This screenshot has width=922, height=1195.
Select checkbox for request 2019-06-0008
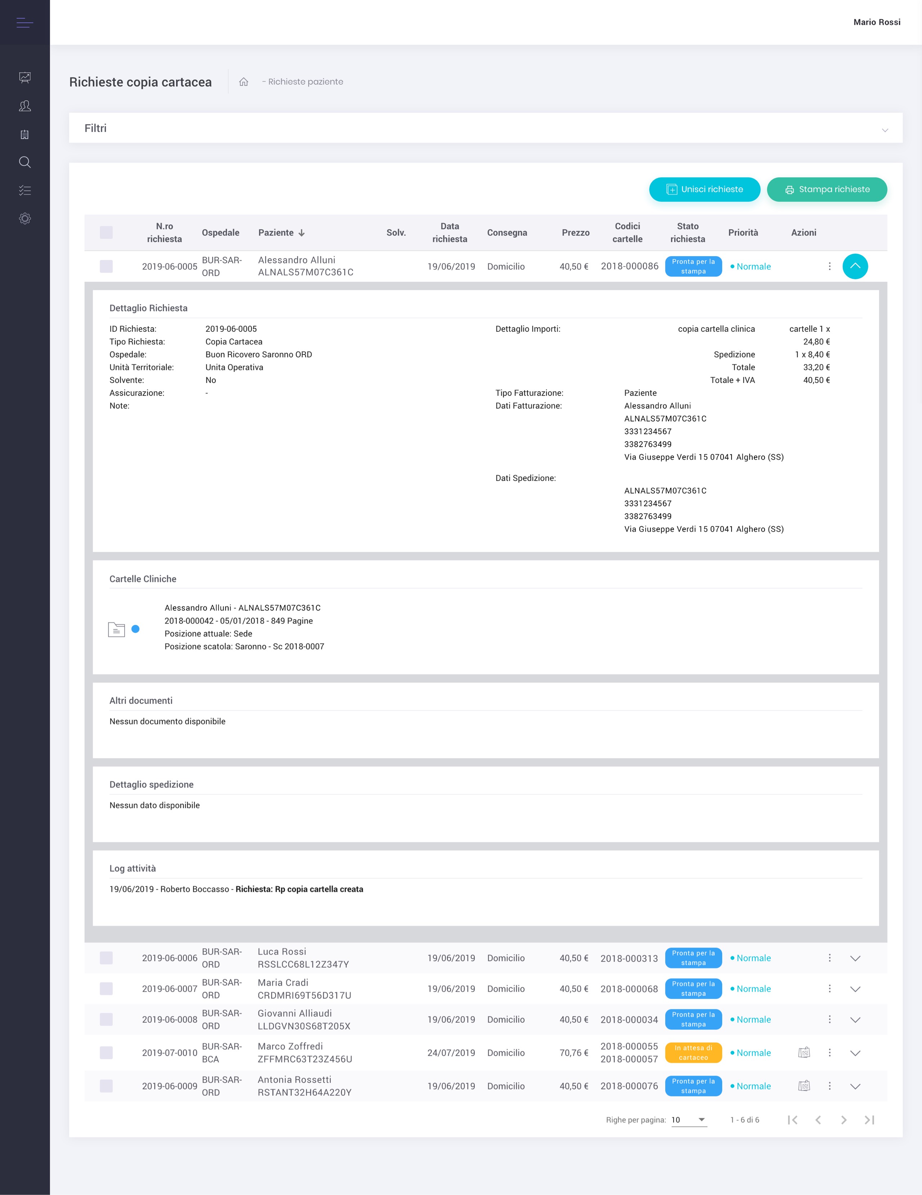coord(107,1019)
